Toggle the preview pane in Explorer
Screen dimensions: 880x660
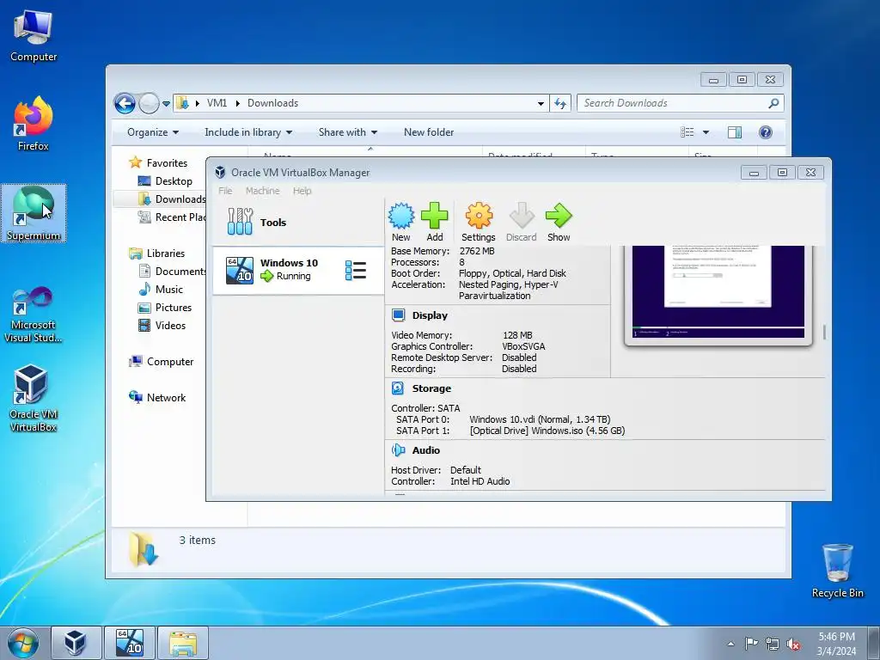pos(735,132)
